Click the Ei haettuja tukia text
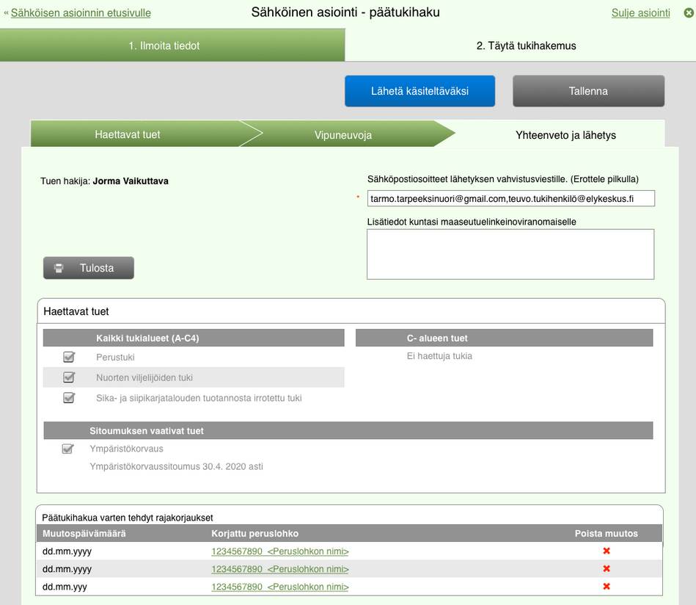Image resolution: width=696 pixels, height=605 pixels. tap(439, 356)
